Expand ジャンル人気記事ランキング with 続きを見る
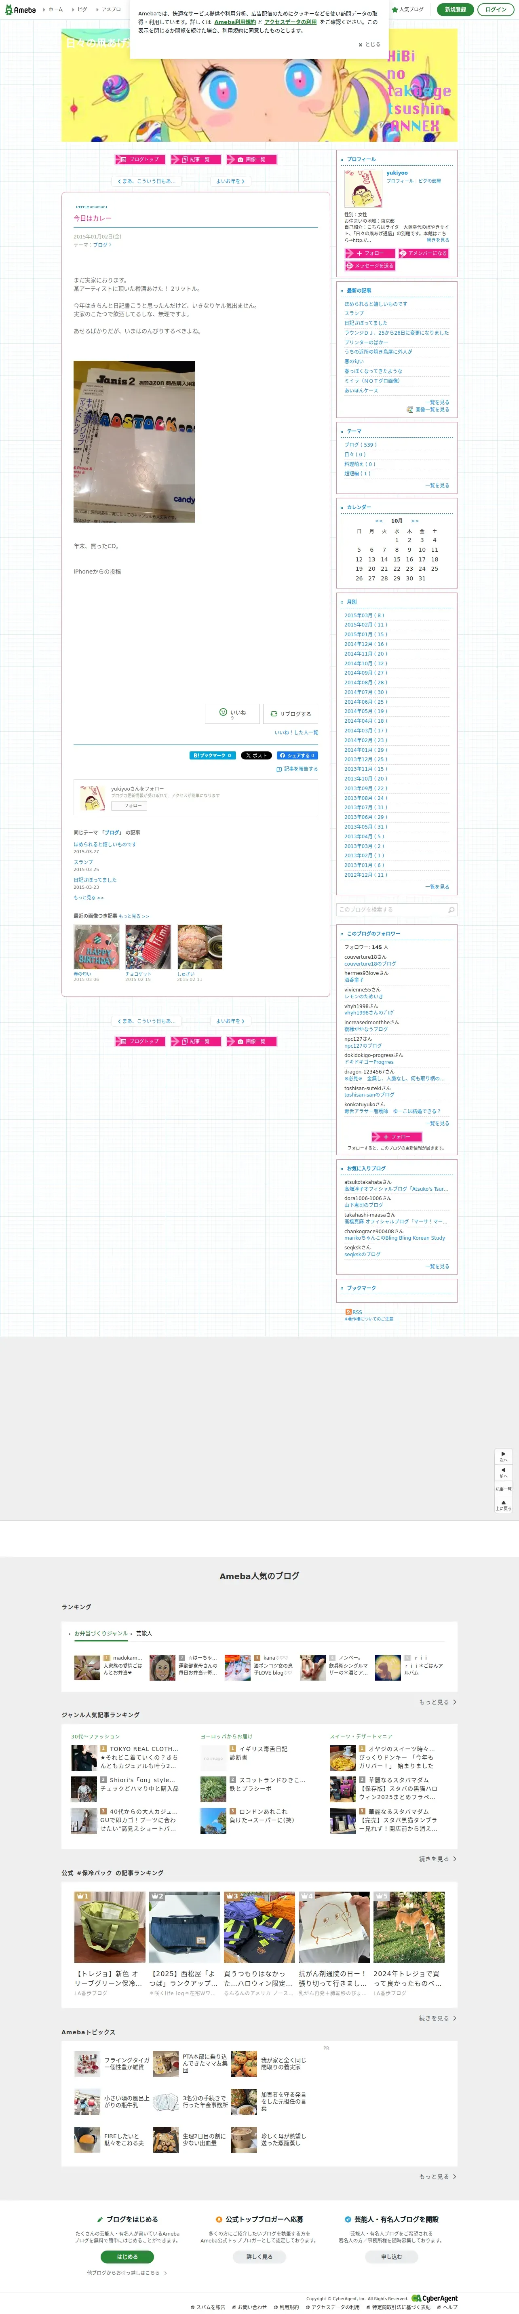 pyautogui.click(x=437, y=1859)
